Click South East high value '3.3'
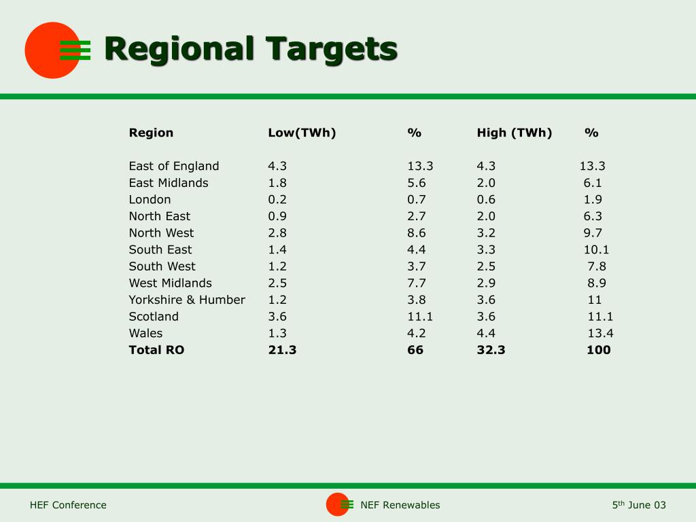696x522 pixels. coord(486,249)
